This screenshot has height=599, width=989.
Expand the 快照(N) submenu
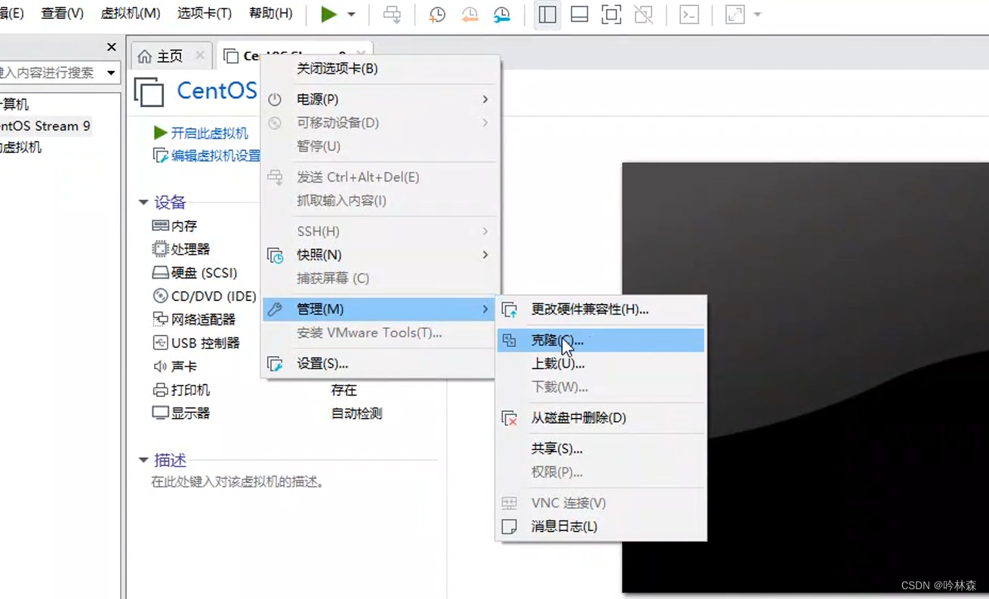[380, 255]
